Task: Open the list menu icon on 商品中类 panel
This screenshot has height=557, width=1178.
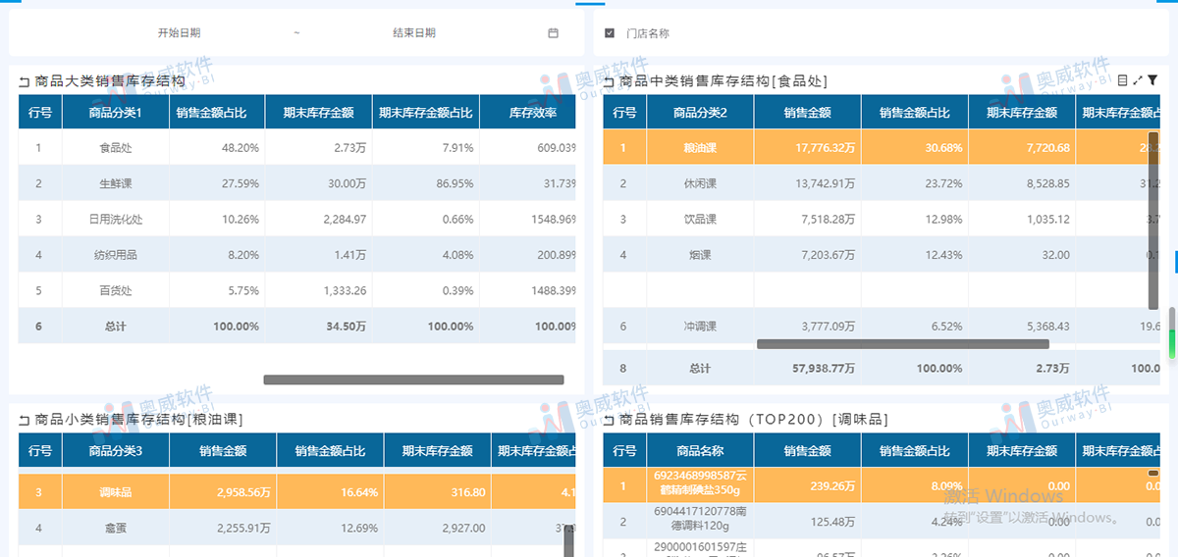Action: tap(1123, 80)
